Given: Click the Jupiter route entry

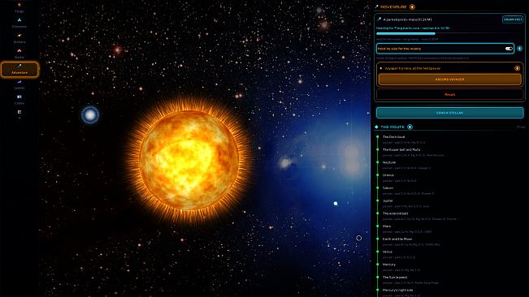Looking at the screenshot, I should tap(388, 200).
